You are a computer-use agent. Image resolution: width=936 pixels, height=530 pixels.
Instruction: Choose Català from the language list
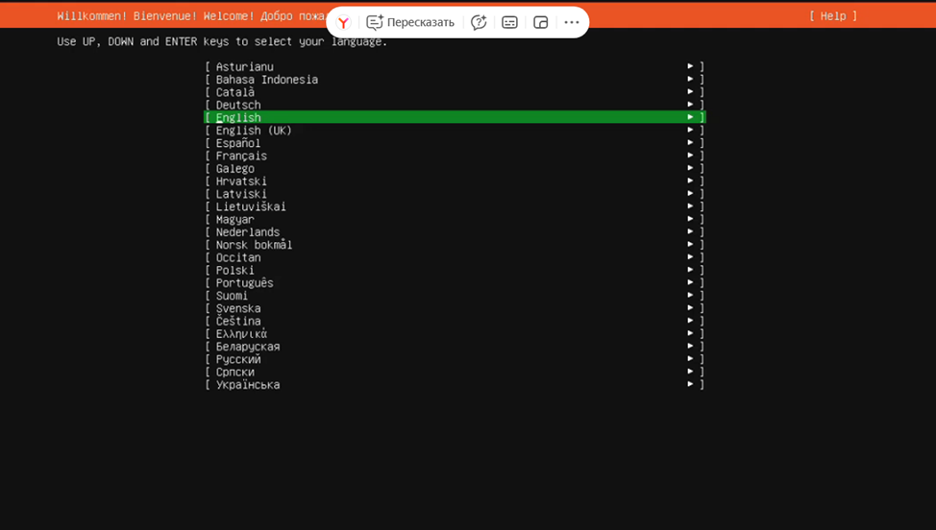[x=455, y=92]
